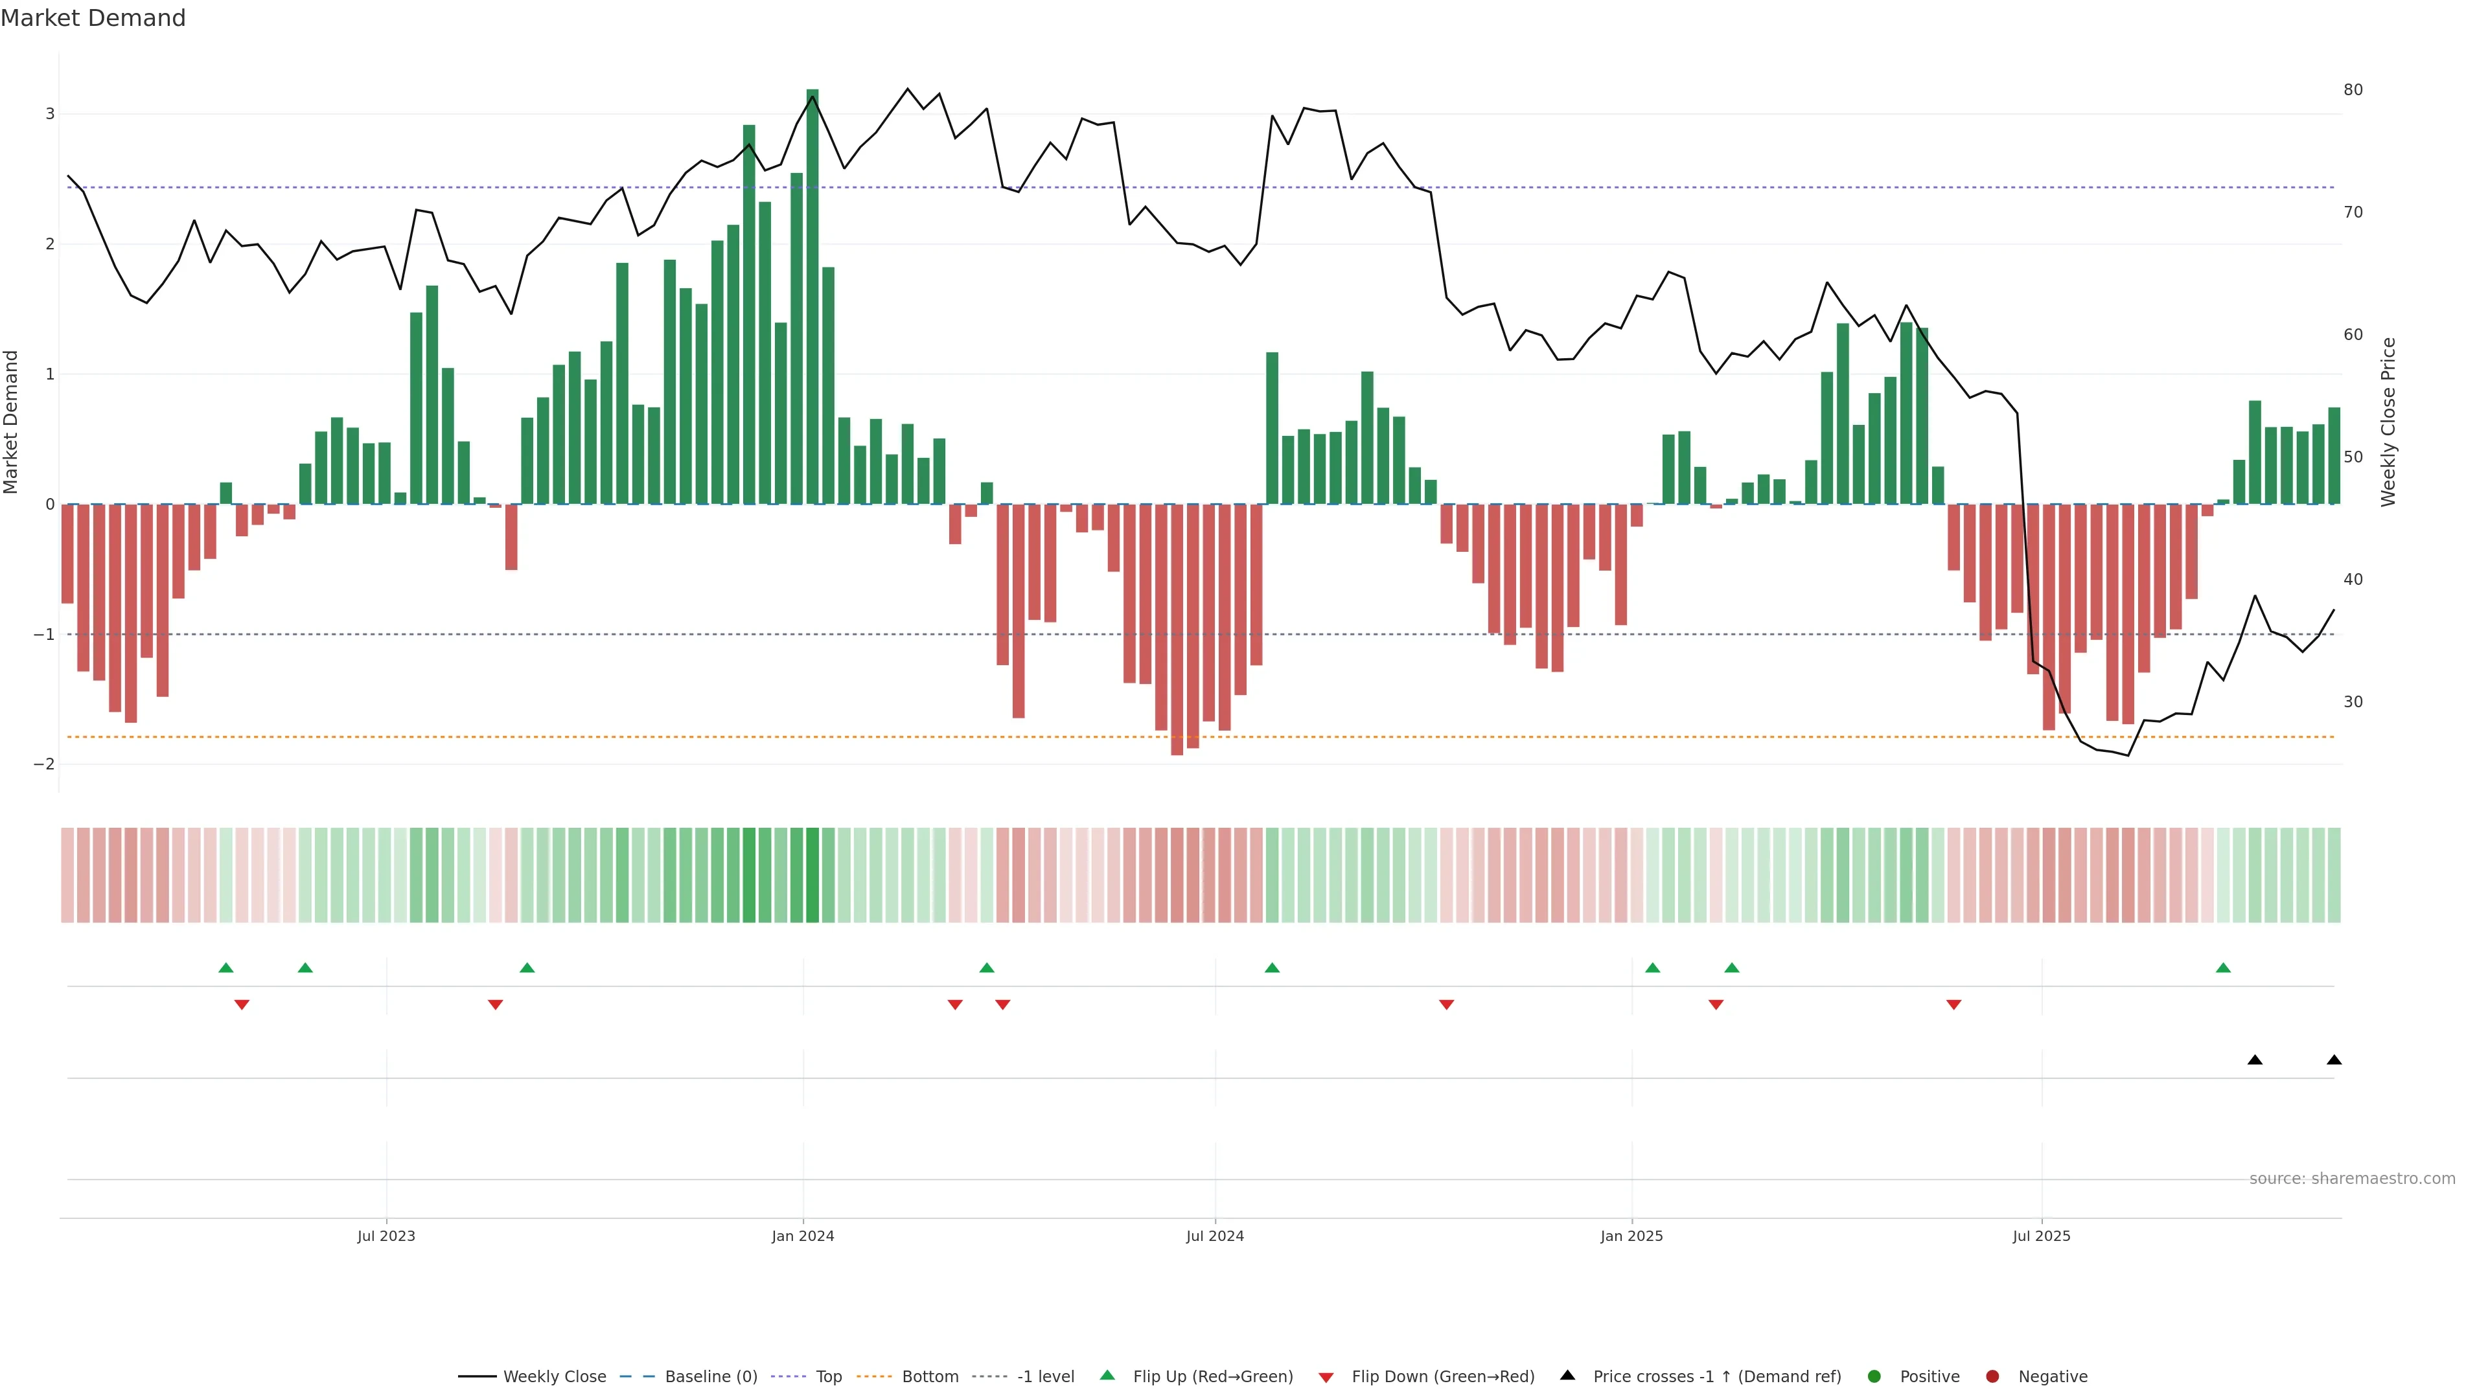Toggle Baseline (0) legend entry
Image resolution: width=2488 pixels, height=1399 pixels.
click(711, 1376)
